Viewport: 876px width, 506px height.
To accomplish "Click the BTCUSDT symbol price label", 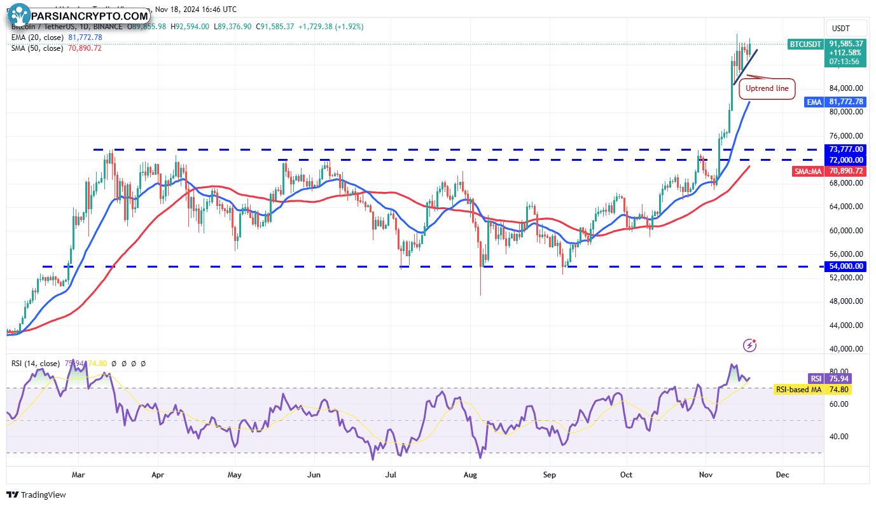I will point(806,44).
